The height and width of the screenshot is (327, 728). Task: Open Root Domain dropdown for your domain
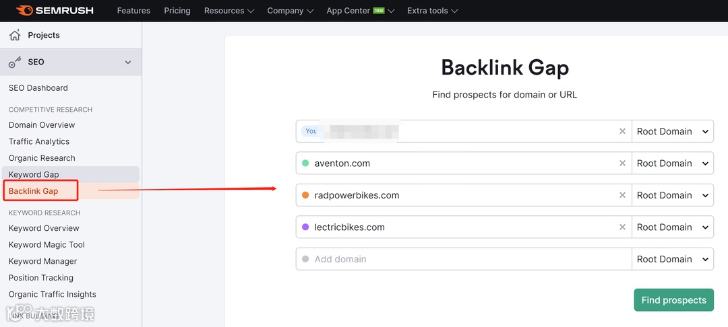point(673,131)
